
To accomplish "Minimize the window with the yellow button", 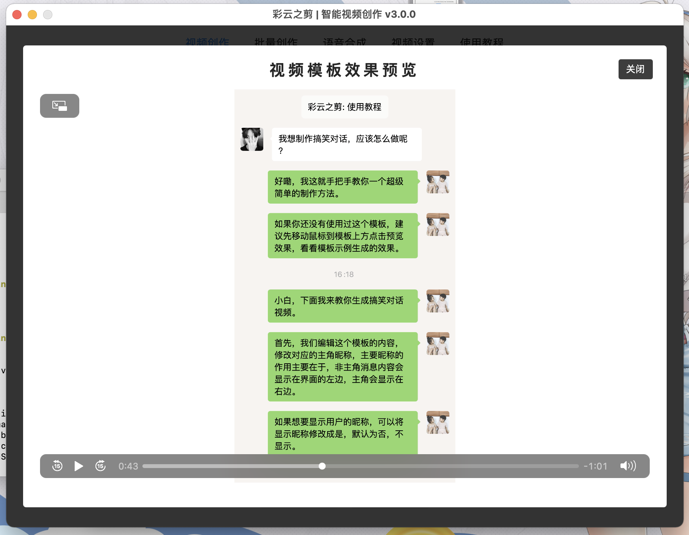I will click(32, 15).
